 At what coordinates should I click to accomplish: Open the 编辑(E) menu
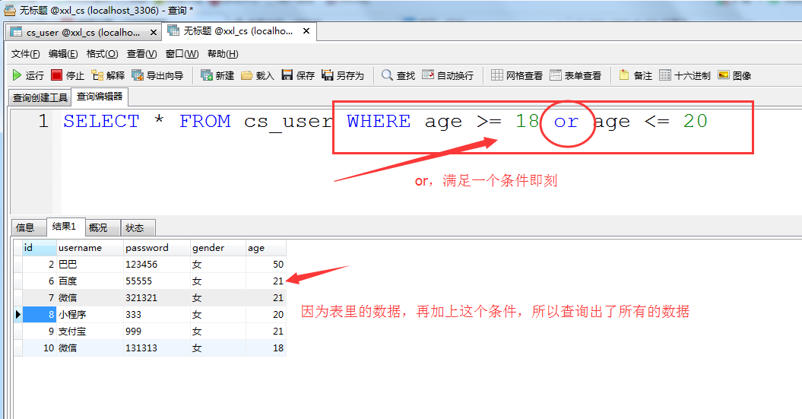tap(63, 54)
